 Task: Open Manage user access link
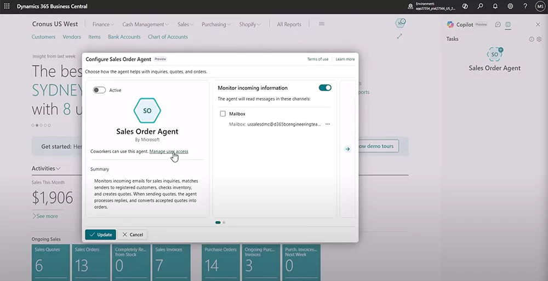[x=169, y=151]
